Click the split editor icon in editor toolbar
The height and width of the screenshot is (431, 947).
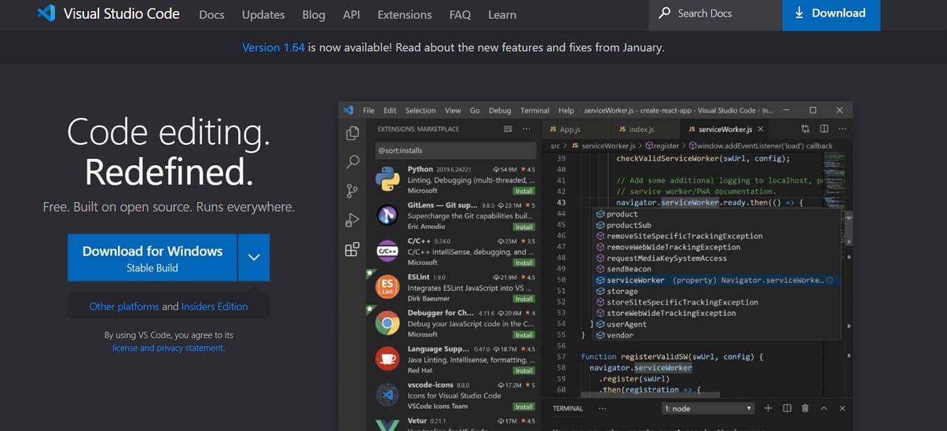click(x=826, y=128)
